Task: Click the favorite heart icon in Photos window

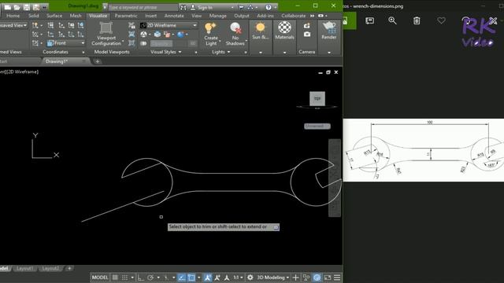Action: point(441,20)
